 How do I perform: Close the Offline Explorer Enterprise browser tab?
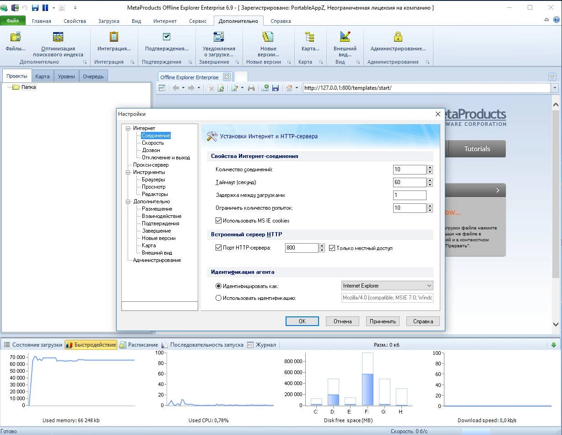[x=226, y=77]
